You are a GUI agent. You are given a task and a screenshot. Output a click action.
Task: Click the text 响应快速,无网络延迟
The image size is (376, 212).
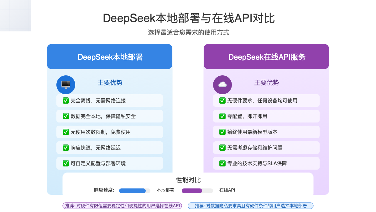(96, 148)
